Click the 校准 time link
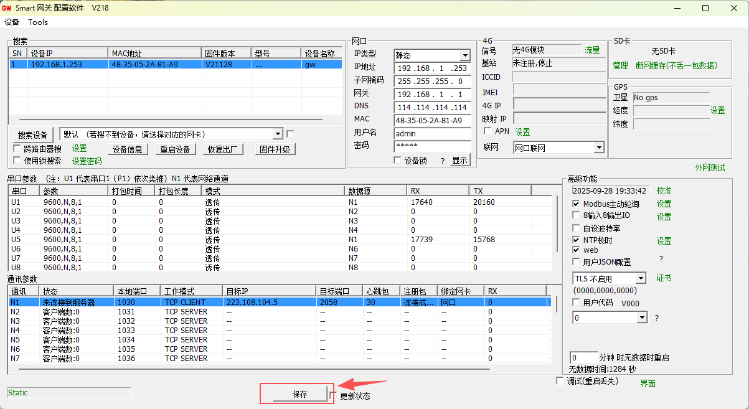 pos(664,190)
